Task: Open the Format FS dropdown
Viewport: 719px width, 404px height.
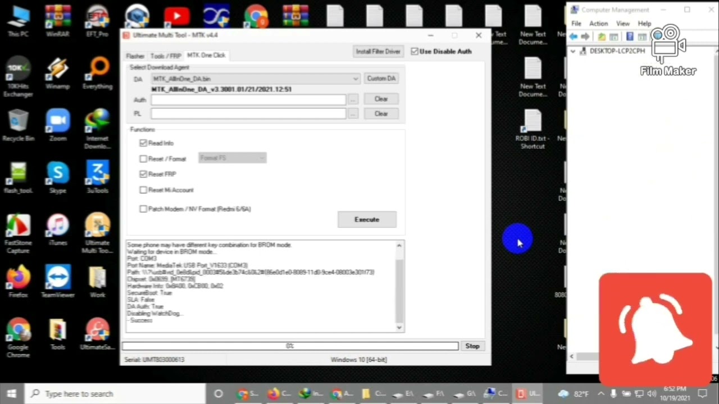Action: (232, 158)
